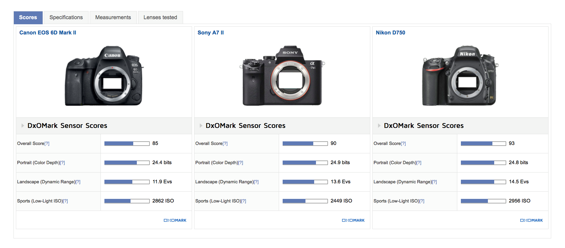
Task: Expand Canon's DxOMark Sensor Scores triangle
Action: click(23, 125)
